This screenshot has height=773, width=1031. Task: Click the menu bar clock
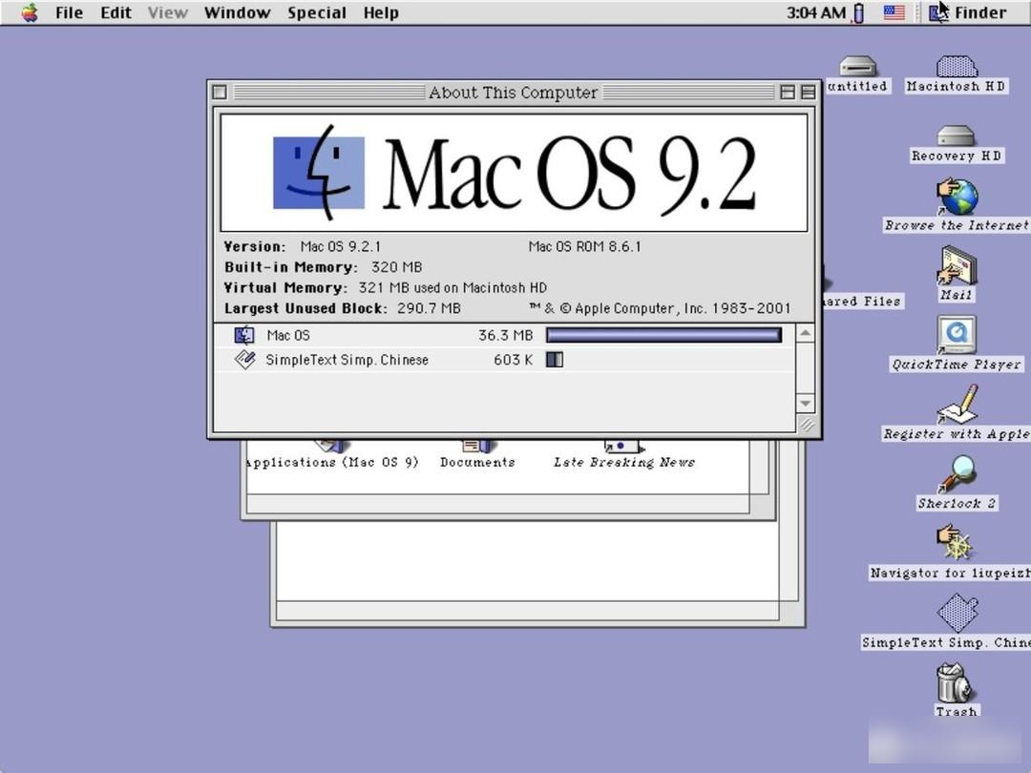point(816,12)
